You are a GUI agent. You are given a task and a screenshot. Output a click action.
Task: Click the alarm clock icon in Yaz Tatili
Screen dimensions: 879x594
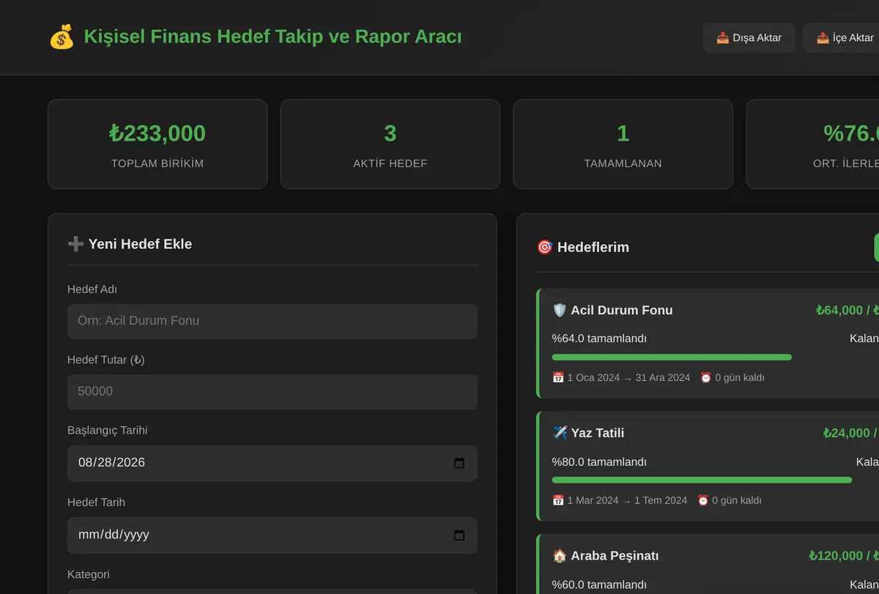(702, 500)
